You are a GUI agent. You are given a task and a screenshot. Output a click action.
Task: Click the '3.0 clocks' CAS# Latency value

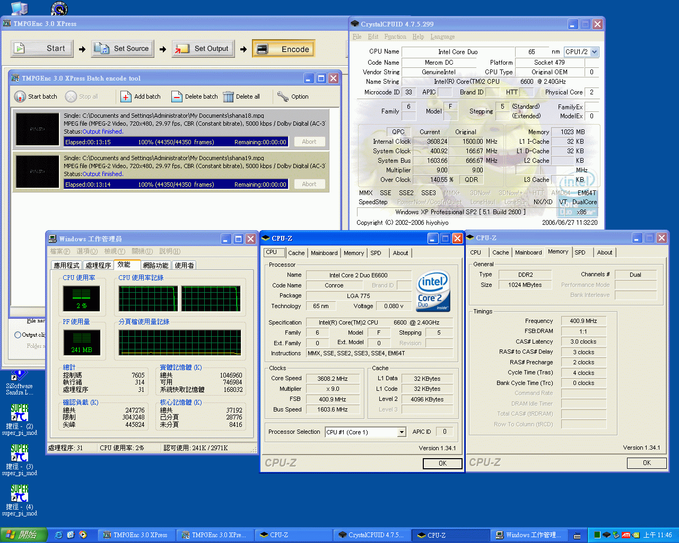click(584, 341)
